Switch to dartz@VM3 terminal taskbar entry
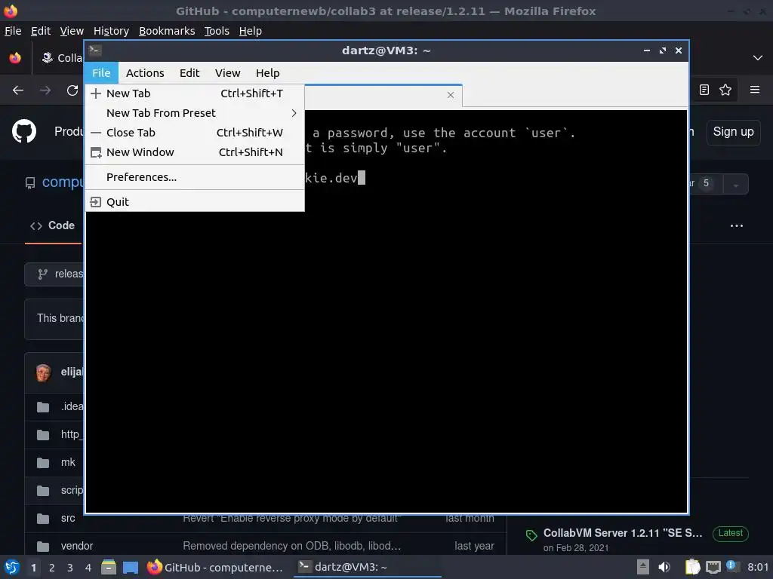773x579 pixels. tap(368, 567)
